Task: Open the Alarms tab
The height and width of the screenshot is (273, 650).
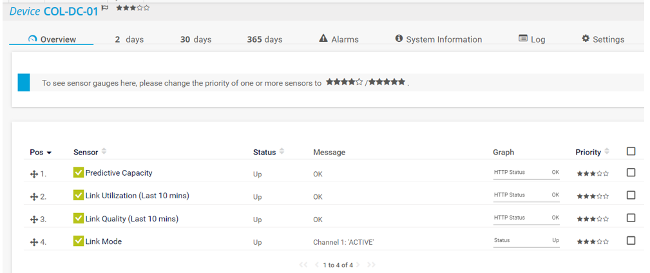Action: 339,39
